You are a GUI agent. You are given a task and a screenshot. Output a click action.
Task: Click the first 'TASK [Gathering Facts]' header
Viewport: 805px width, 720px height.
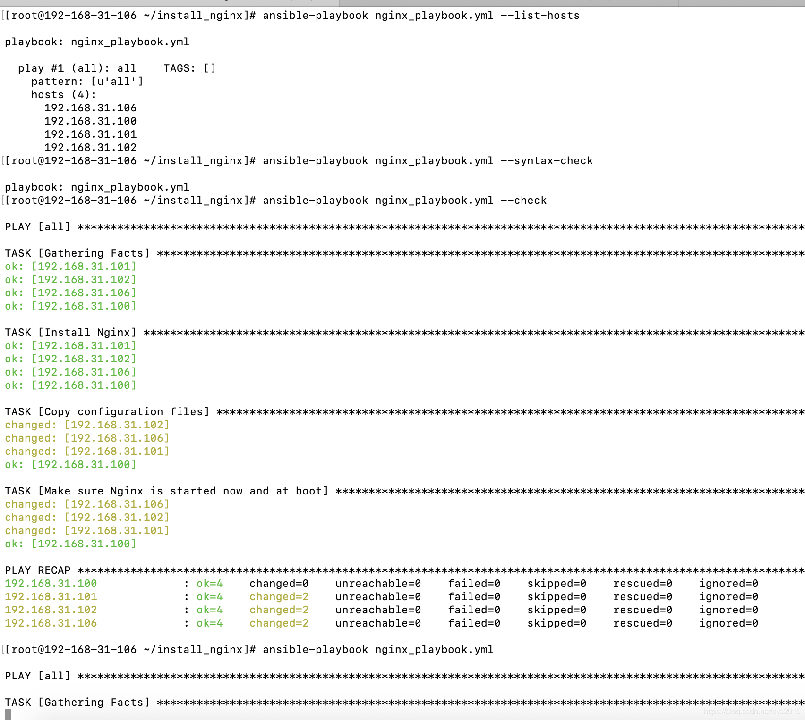pos(77,253)
